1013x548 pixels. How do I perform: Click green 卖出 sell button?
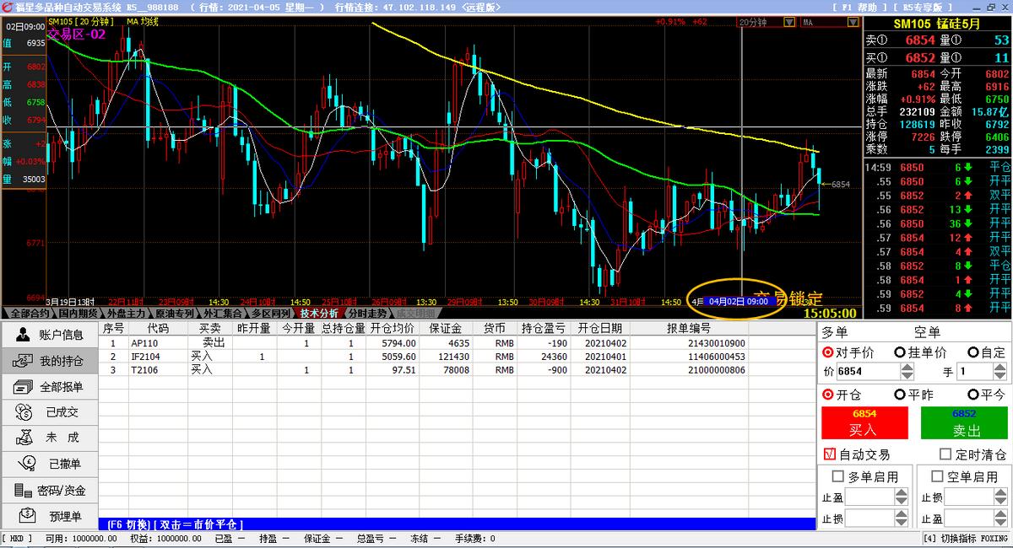pyautogui.click(x=965, y=423)
